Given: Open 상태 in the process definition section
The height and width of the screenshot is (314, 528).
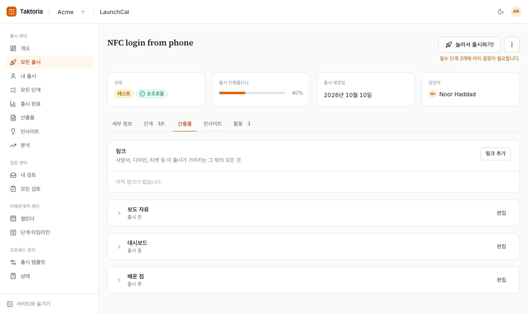Looking at the screenshot, I should click(x=49, y=276).
